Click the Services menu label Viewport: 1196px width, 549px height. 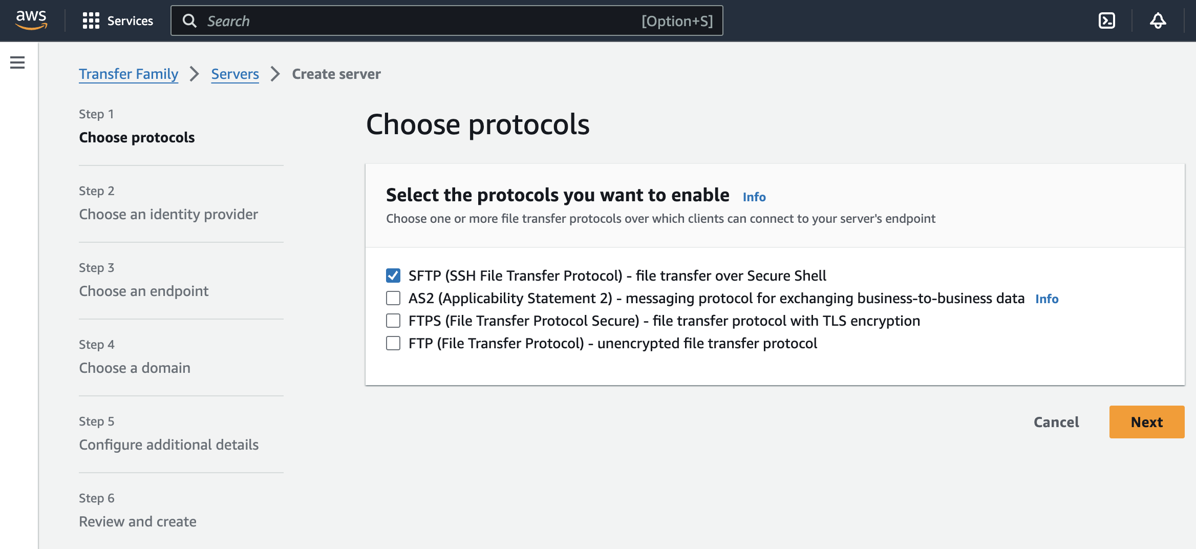(x=130, y=21)
